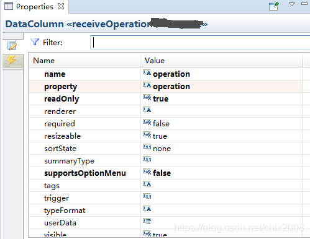The height and width of the screenshot is (239, 310).
Task: Edit the readOnly value 'true'
Action: tap(160, 99)
